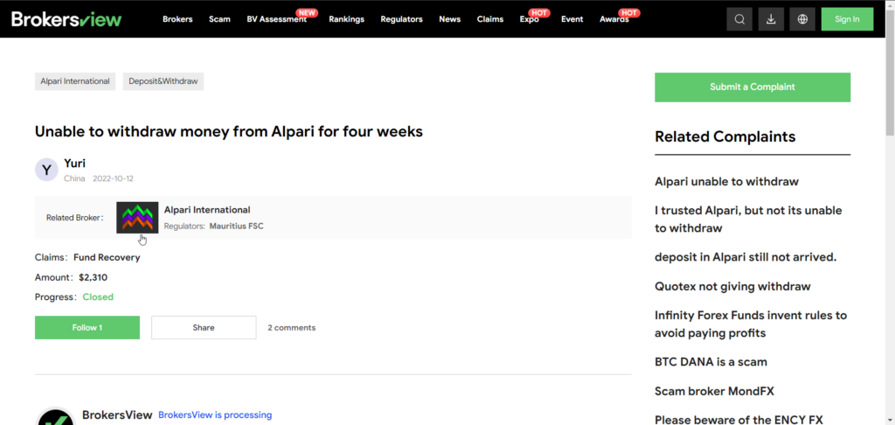Click the Closed progress status
Image resolution: width=895 pixels, height=425 pixels.
(98, 297)
